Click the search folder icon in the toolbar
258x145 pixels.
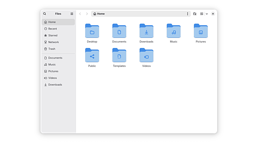[x=195, y=14]
